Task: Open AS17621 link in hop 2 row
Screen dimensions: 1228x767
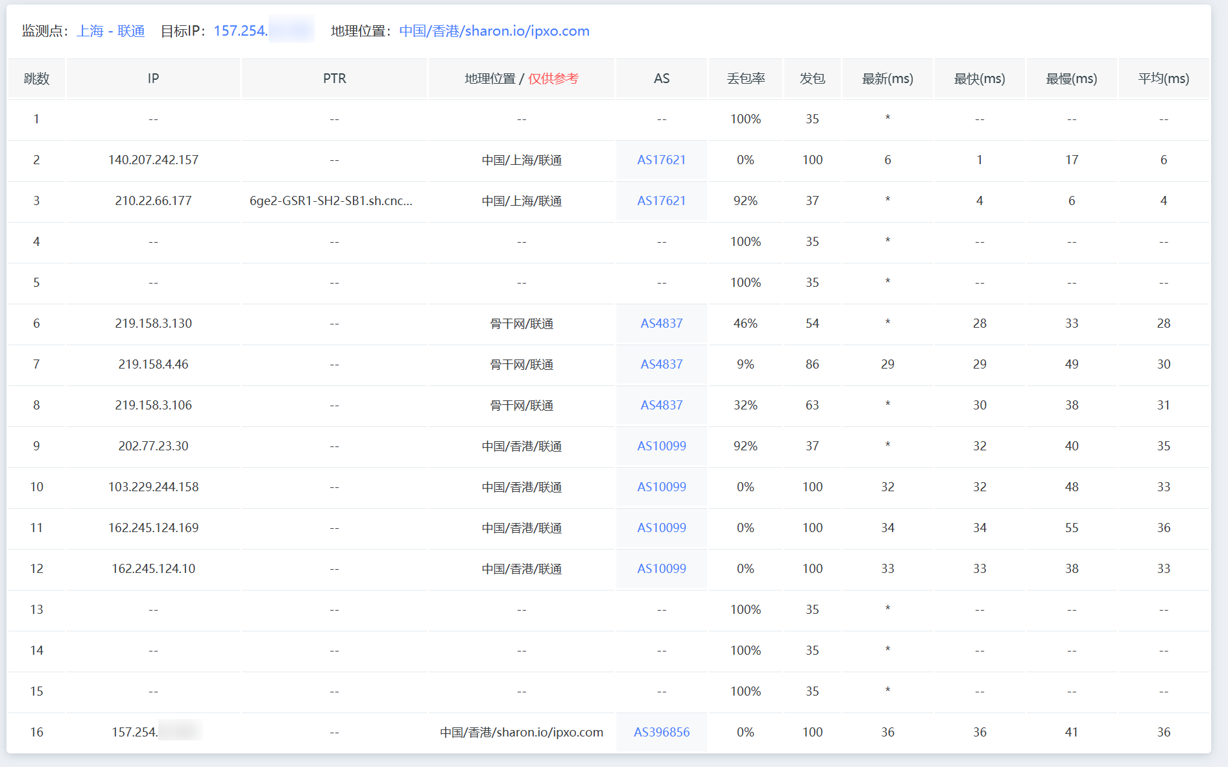Action: [x=661, y=160]
